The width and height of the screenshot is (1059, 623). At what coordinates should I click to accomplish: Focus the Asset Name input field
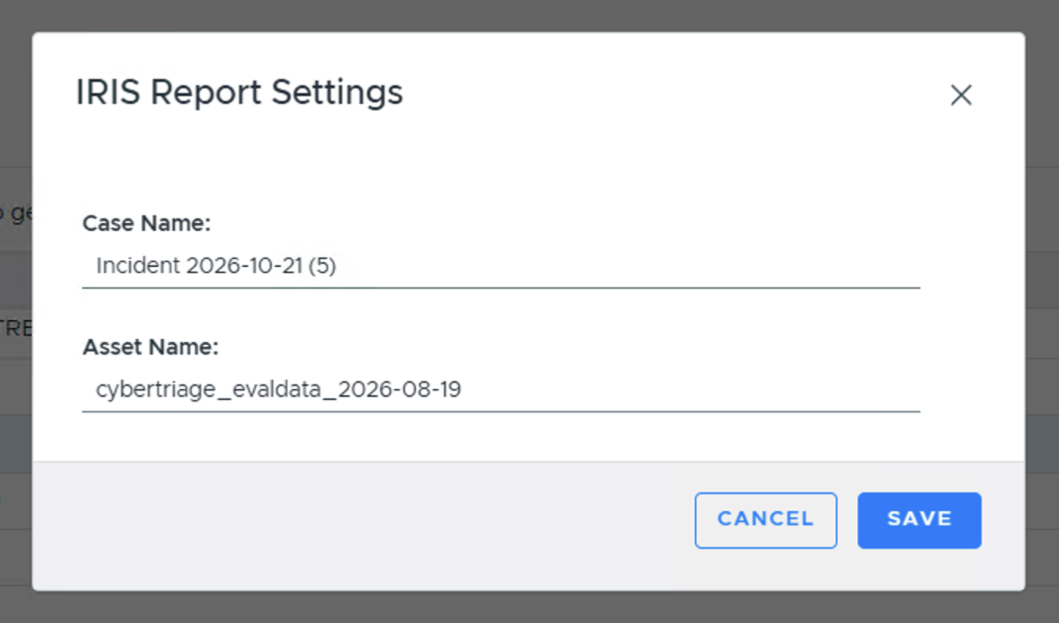501,389
